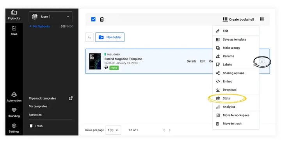Screen dimensions: 281x144
Task: Switch view using the grid view icon
Action: coord(262,19)
